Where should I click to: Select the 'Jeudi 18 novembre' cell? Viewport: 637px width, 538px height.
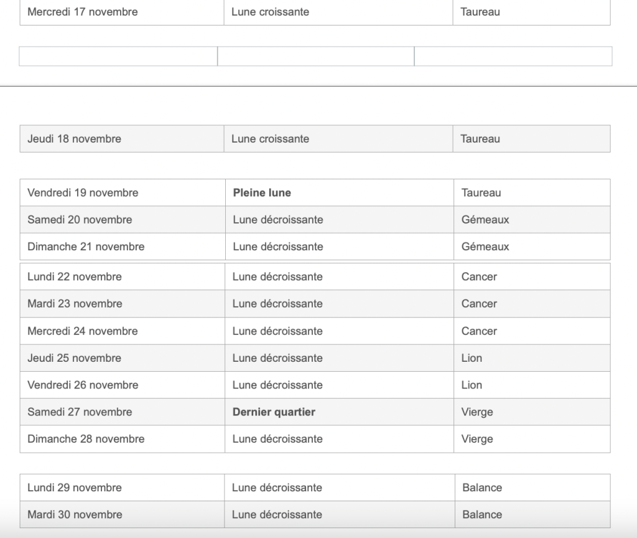click(74, 139)
